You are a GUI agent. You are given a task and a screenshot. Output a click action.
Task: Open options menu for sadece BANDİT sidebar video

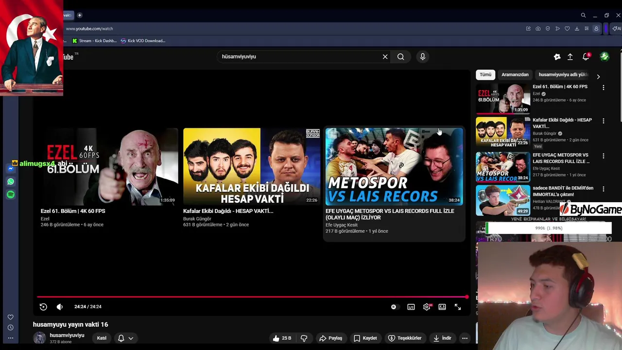(604, 189)
